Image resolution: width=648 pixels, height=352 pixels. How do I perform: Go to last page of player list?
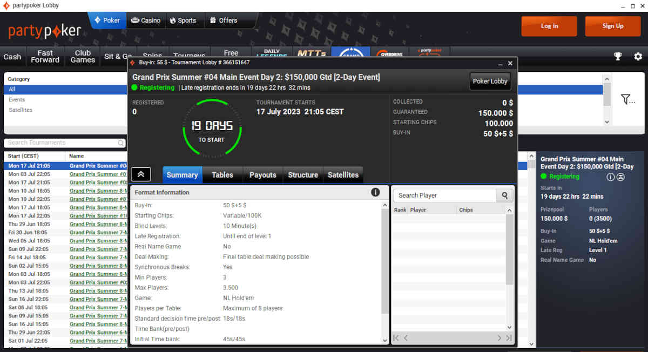(508, 338)
